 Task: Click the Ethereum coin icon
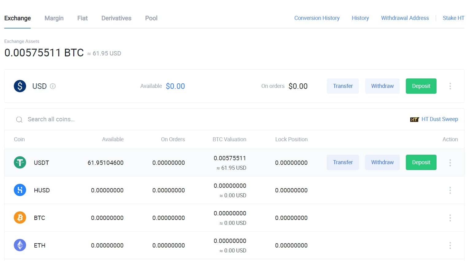(x=20, y=245)
